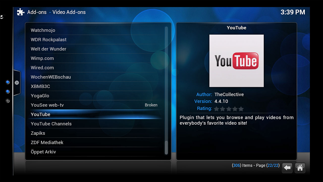The image size is (323, 182).
Task: Click the Add-ons puzzle piece icon
Action: [21, 12]
